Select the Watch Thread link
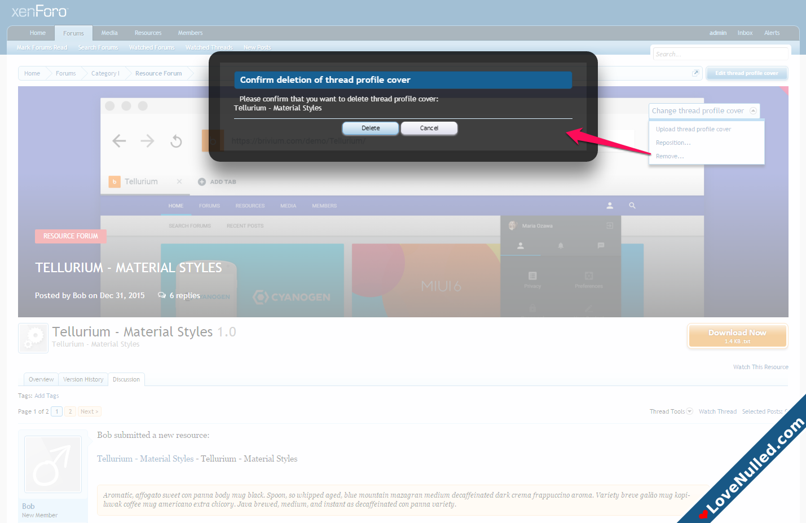The height and width of the screenshot is (523, 806). [x=717, y=411]
